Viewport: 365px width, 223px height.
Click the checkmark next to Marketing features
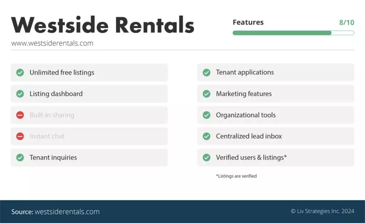point(206,94)
